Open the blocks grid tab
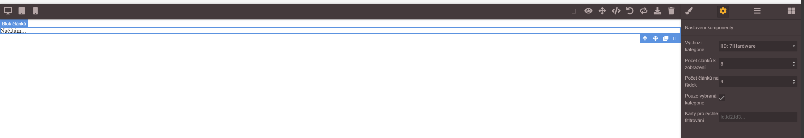 (x=791, y=11)
